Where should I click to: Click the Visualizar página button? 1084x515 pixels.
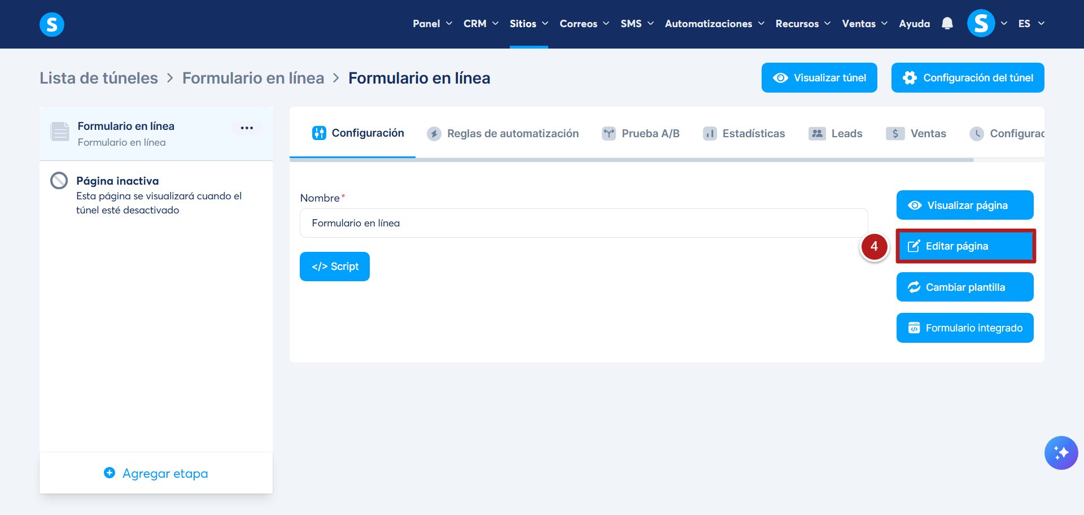click(965, 205)
